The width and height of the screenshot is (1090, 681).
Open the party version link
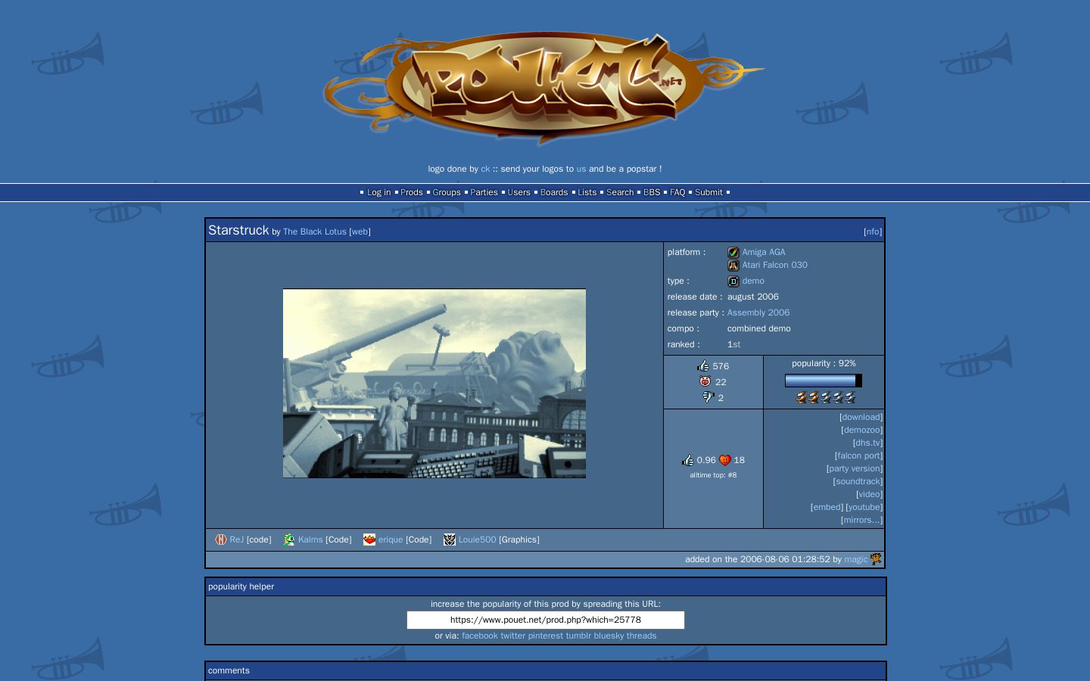click(x=855, y=468)
